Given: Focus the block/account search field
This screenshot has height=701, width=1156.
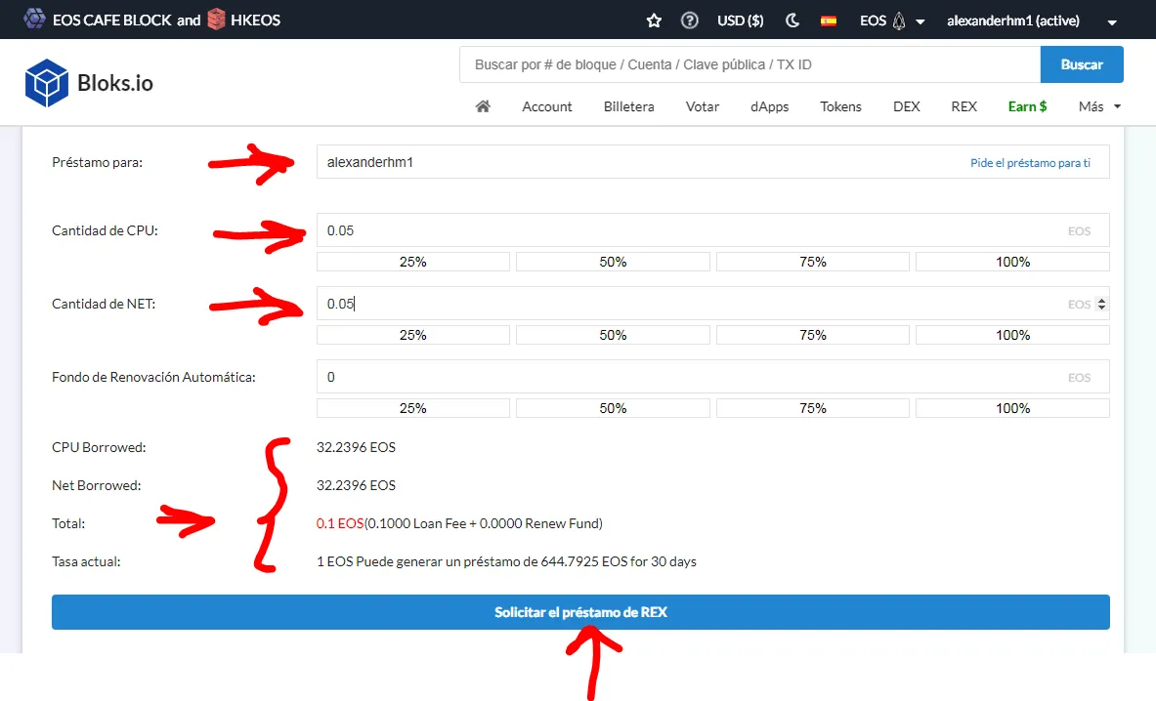Looking at the screenshot, I should point(749,64).
